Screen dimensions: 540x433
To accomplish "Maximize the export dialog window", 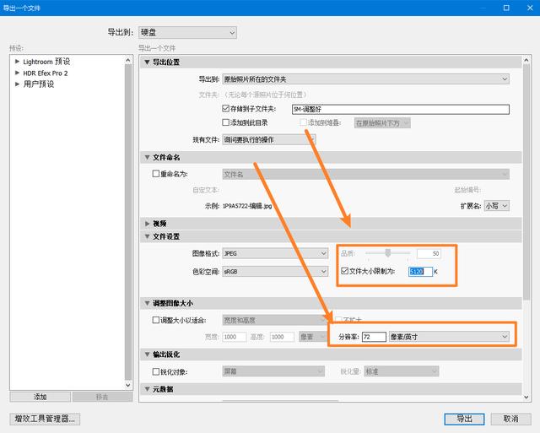I will coord(506,8).
